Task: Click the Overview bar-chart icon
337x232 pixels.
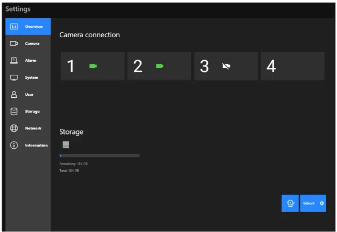Action: 14,27
